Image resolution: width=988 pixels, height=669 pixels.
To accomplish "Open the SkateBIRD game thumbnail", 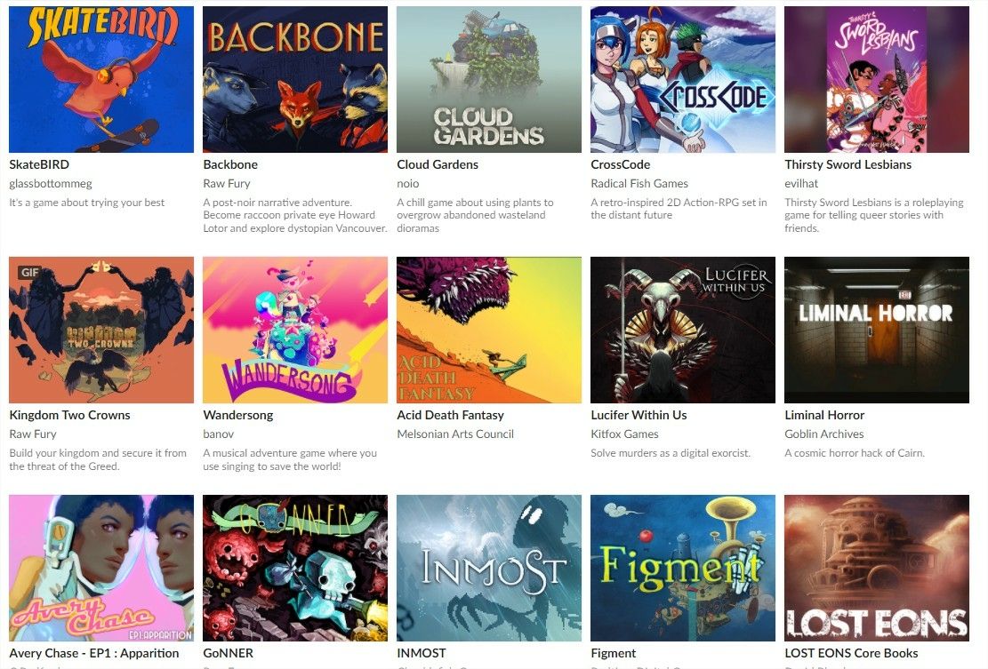I will pos(101,79).
